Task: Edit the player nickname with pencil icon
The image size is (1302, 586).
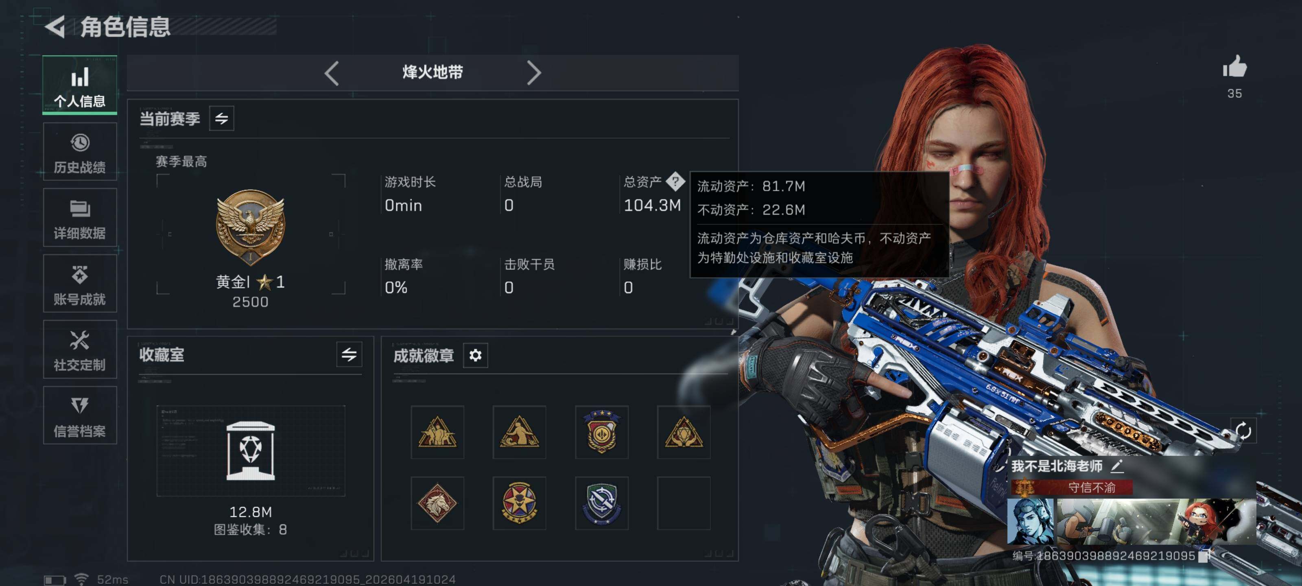Action: pos(1117,466)
